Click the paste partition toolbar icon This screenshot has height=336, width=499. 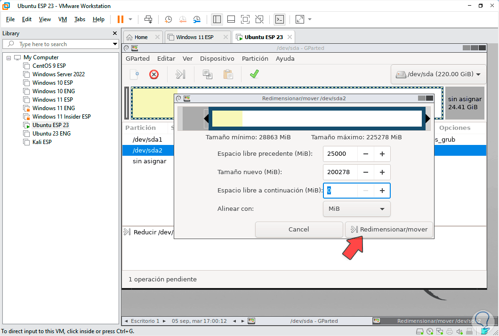click(228, 74)
